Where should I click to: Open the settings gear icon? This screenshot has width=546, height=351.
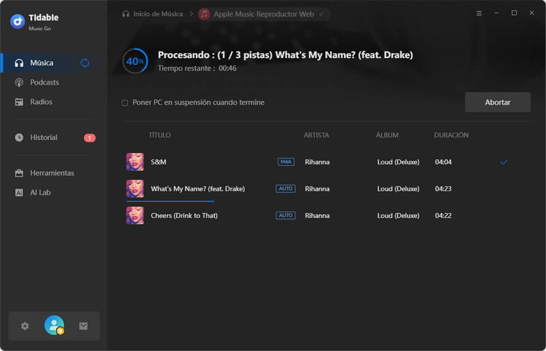(x=25, y=326)
